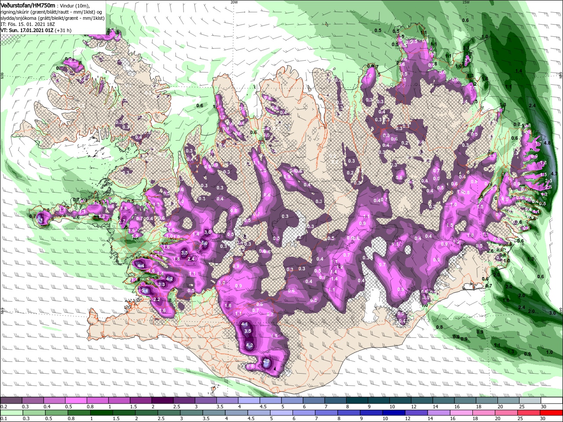This screenshot has width=563, height=422.
Task: Click the 'rigning/skúrir' legend description line
Action: (52, 11)
